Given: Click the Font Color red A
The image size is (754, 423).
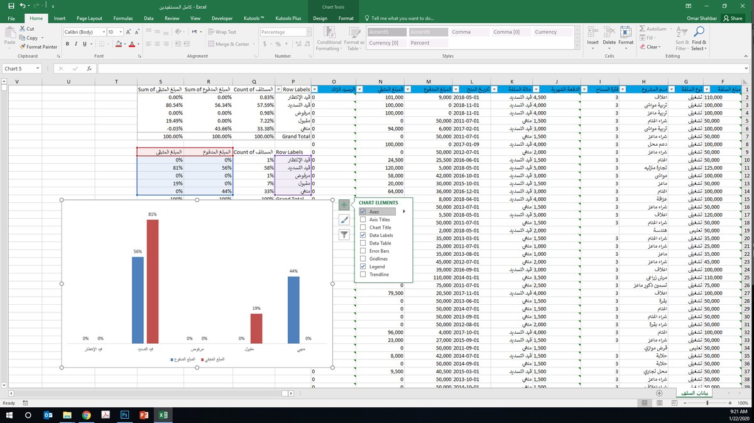Looking at the screenshot, I should point(132,44).
